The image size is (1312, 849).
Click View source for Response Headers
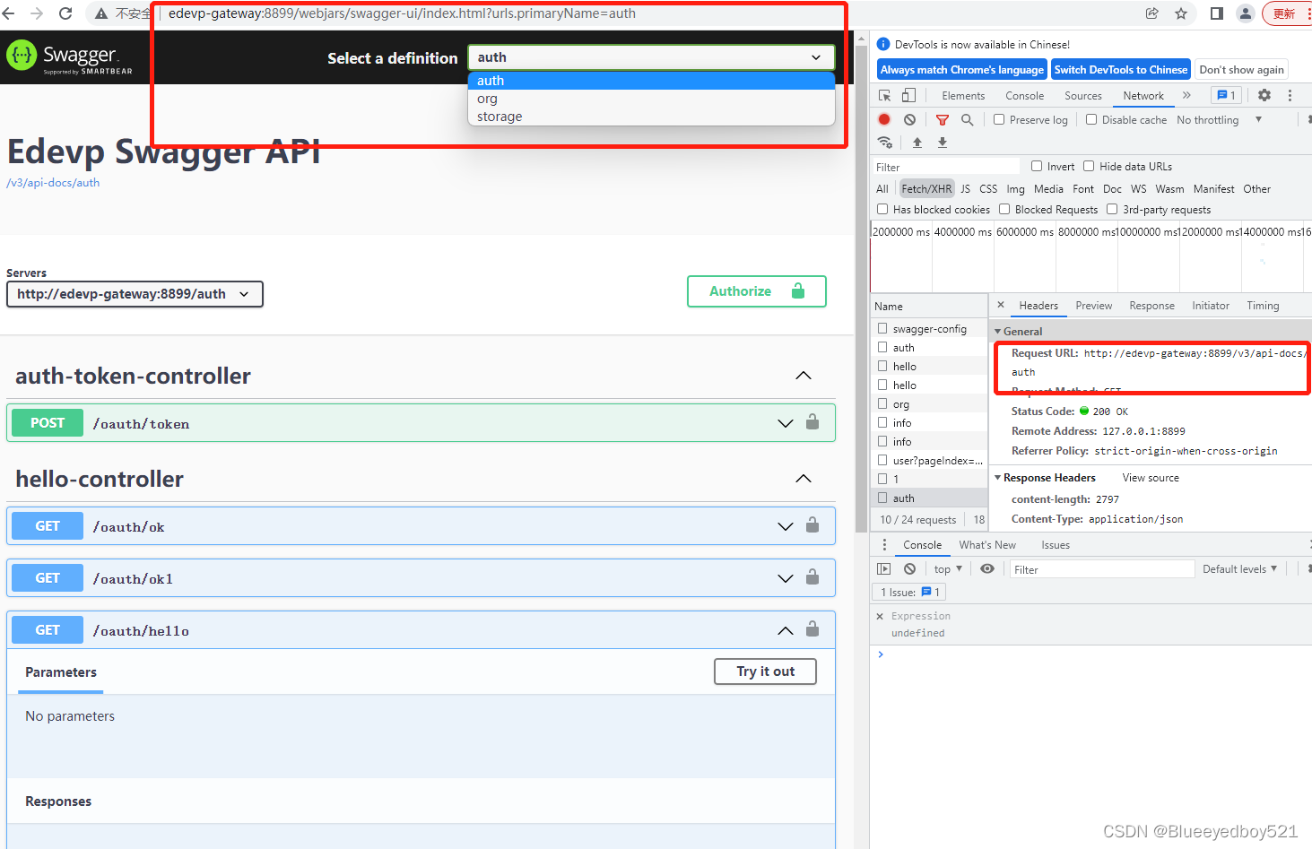coord(1151,478)
